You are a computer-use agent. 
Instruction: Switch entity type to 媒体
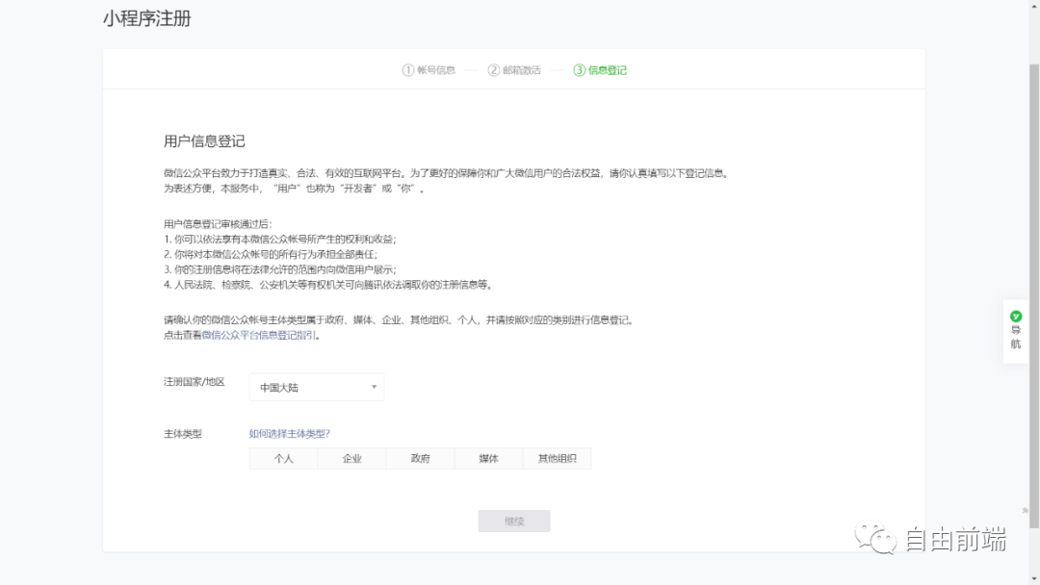click(x=488, y=458)
